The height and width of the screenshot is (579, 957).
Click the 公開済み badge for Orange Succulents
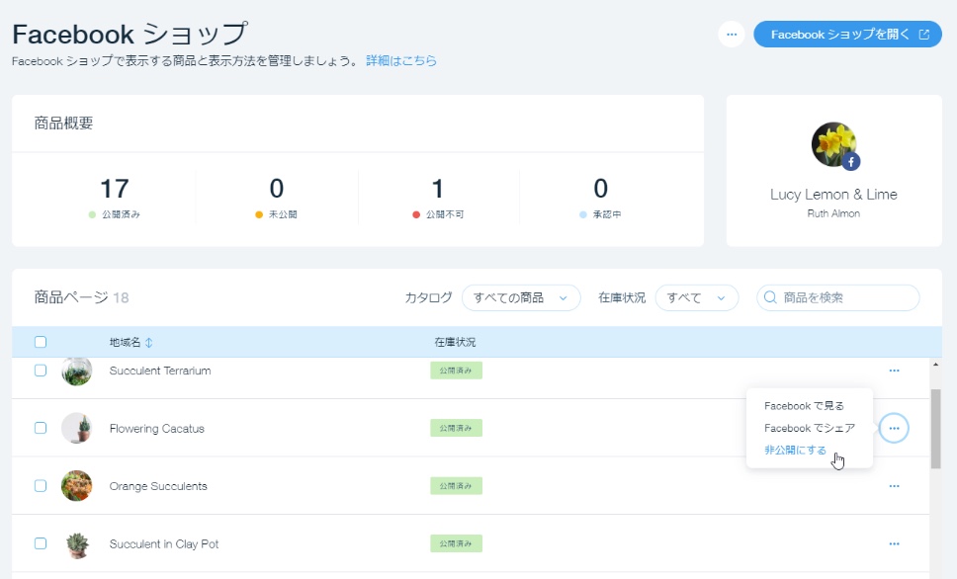tap(456, 486)
